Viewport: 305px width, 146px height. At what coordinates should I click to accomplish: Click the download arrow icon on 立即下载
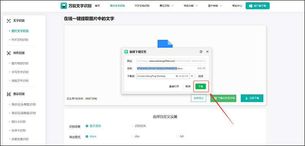[x=246, y=98]
